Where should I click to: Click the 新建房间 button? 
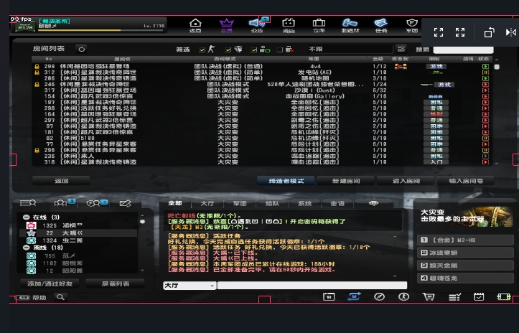point(345,181)
